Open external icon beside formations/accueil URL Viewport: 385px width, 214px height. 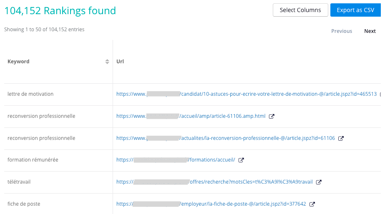pos(241,160)
